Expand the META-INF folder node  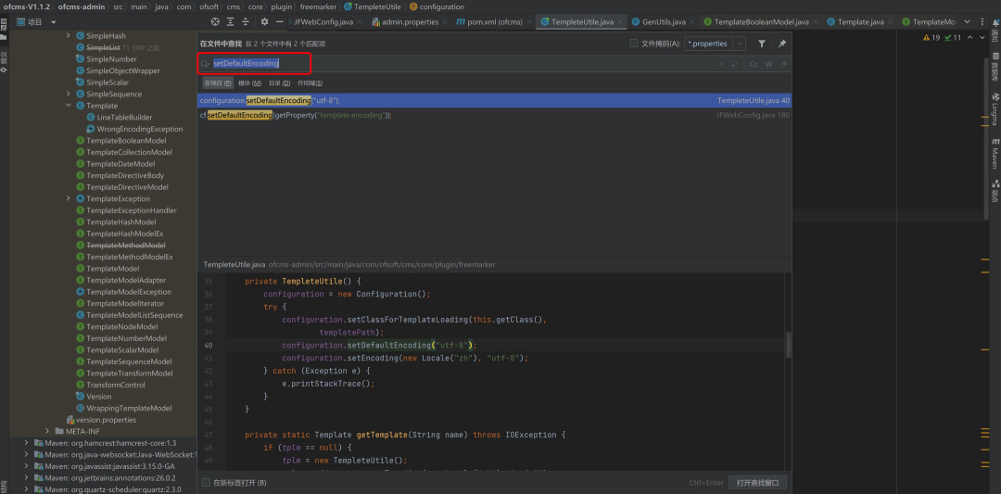[48, 431]
